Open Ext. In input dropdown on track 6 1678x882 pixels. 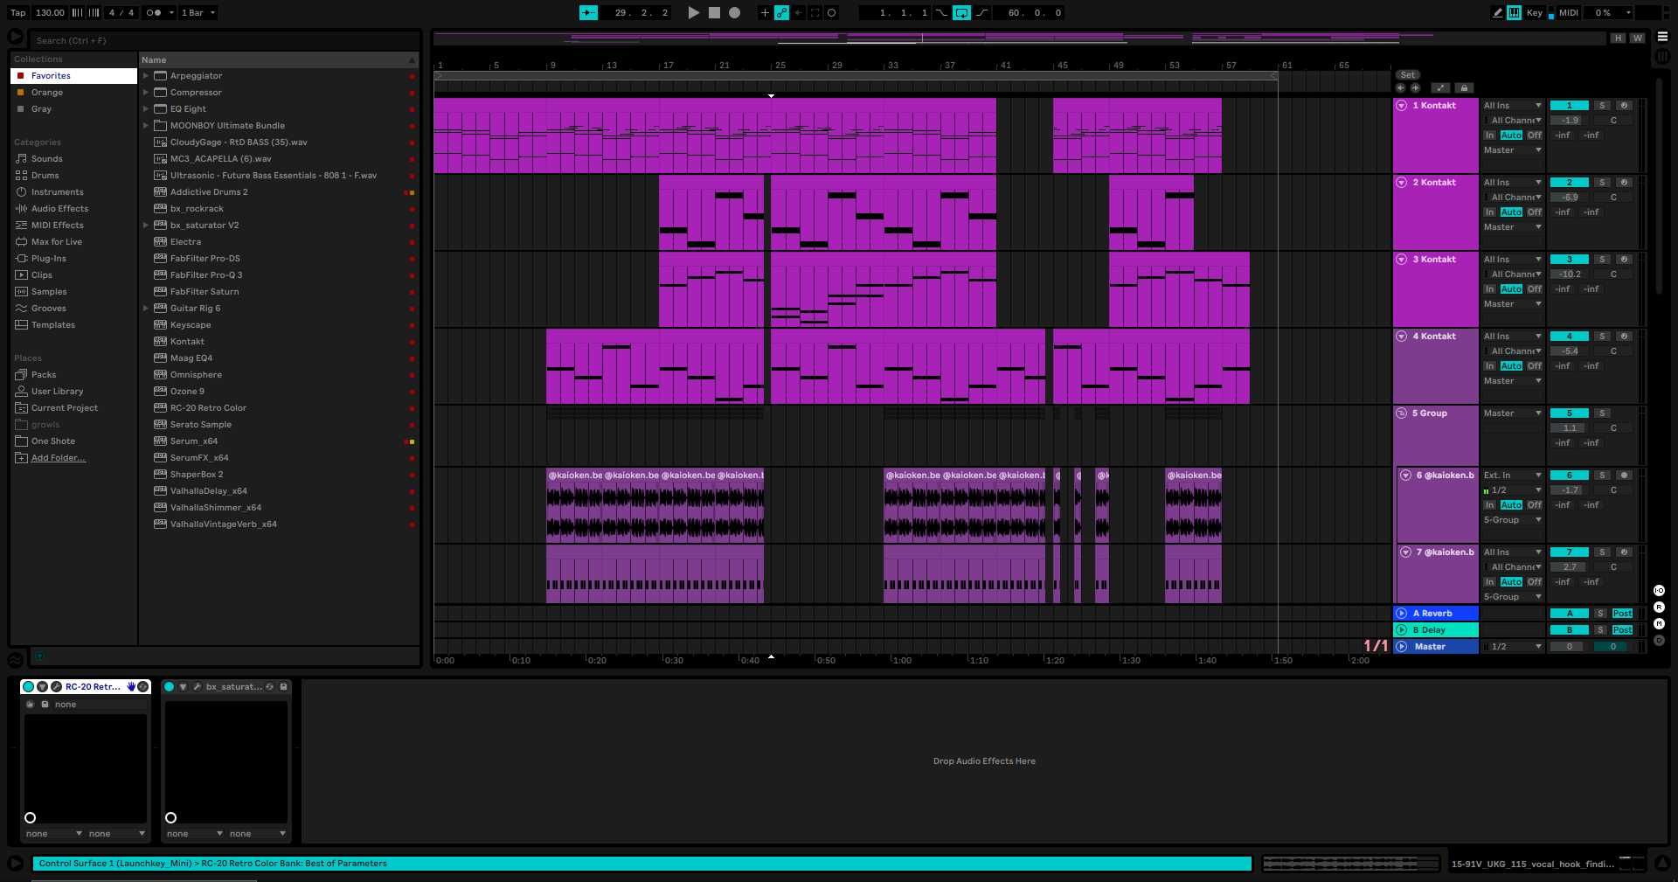[x=1512, y=475]
